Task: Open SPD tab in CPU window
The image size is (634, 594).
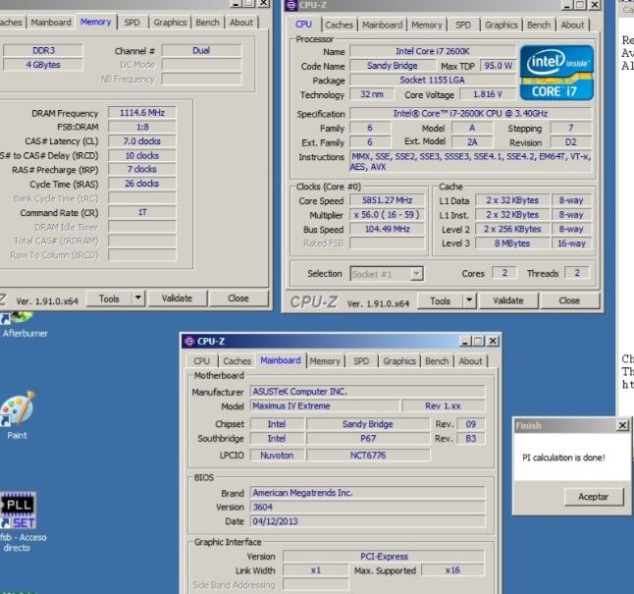Action: (x=463, y=26)
